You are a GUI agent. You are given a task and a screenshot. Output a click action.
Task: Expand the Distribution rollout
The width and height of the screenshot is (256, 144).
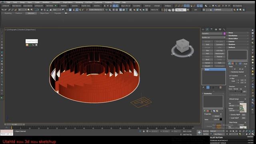pos(238,36)
